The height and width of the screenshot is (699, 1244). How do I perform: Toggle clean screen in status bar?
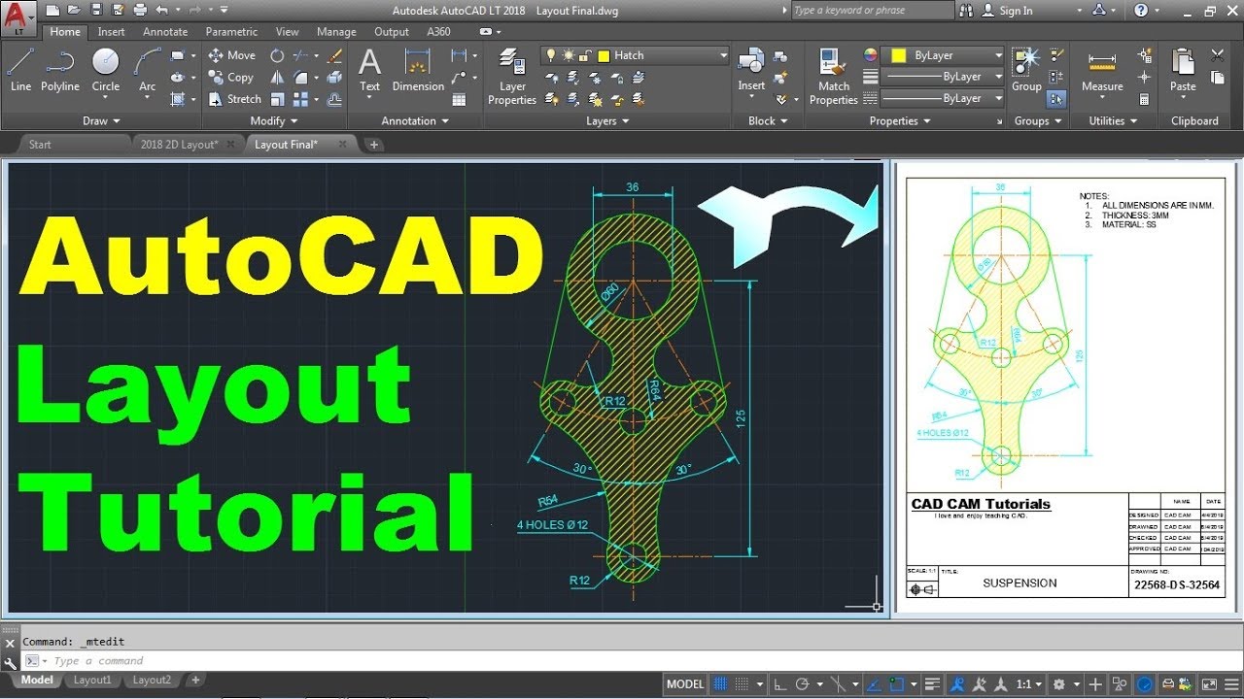click(1209, 684)
